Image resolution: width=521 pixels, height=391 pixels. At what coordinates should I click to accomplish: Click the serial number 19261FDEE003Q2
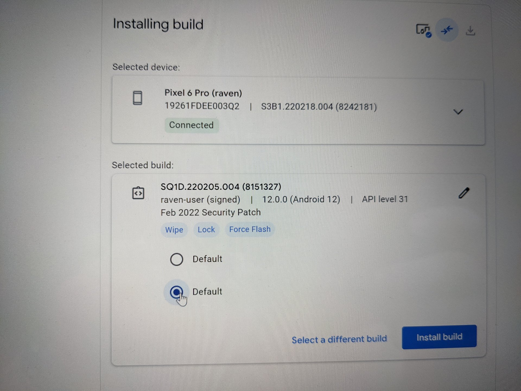coord(202,106)
